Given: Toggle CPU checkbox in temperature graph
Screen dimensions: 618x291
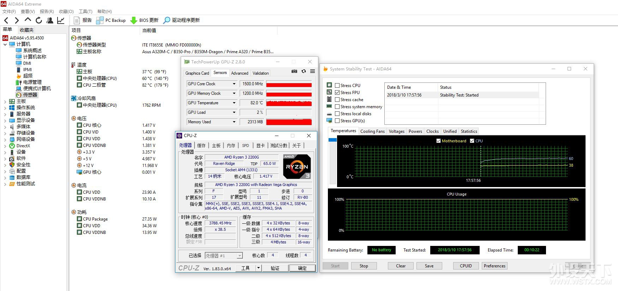Looking at the screenshot, I should coord(472,141).
